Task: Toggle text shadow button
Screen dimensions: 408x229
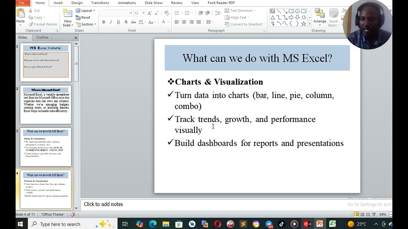Action: point(126,22)
